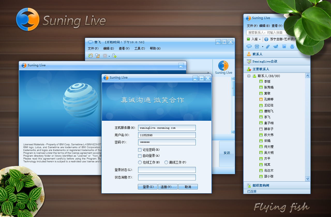Click the Suning Live icon in contact list title

tap(248, 18)
